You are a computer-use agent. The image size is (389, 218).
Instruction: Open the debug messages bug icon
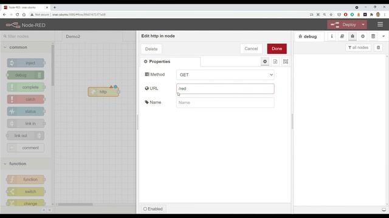pyautogui.click(x=353, y=36)
